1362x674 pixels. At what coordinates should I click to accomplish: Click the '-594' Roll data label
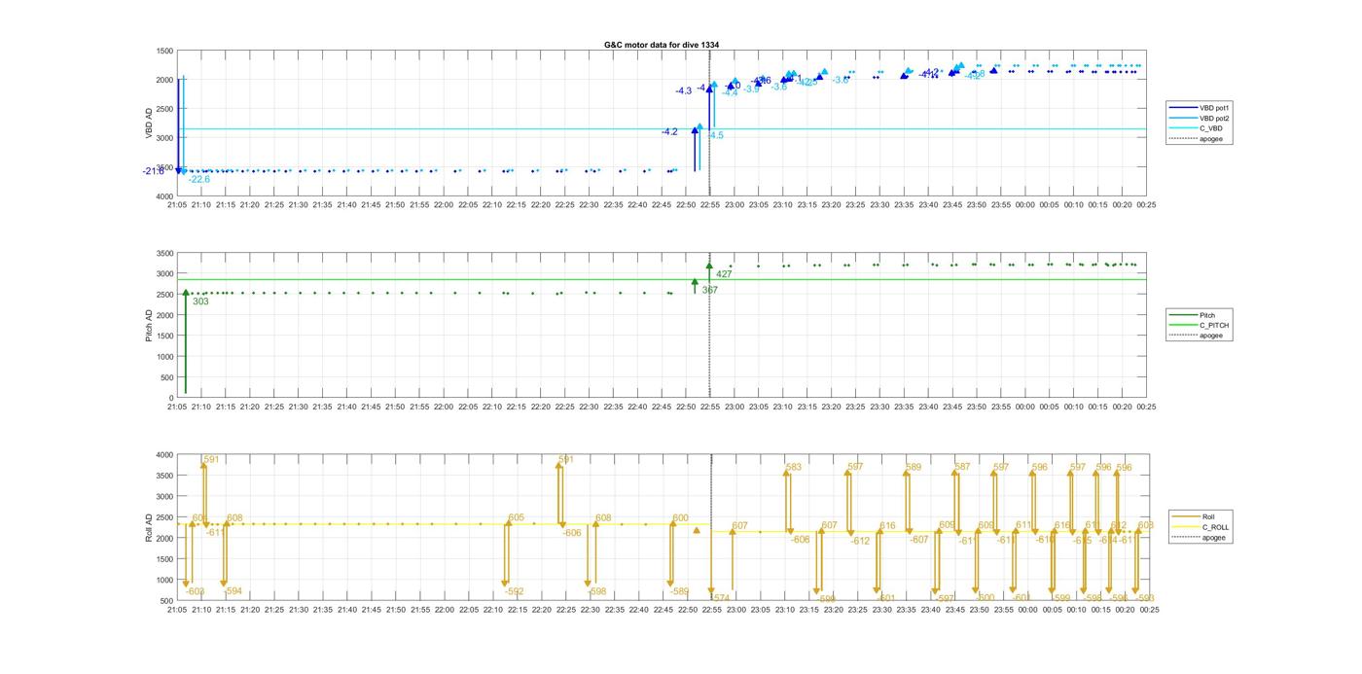(233, 591)
